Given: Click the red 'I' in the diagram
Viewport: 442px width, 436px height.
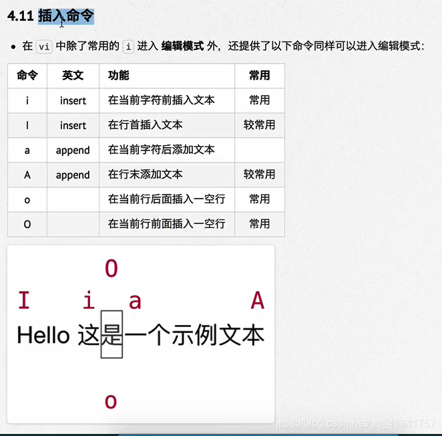Looking at the screenshot, I should click(x=24, y=300).
